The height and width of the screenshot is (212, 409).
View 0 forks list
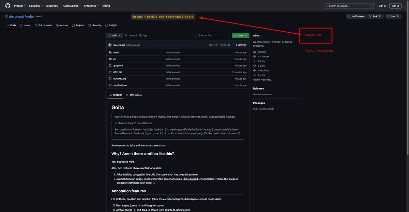click(x=259, y=75)
